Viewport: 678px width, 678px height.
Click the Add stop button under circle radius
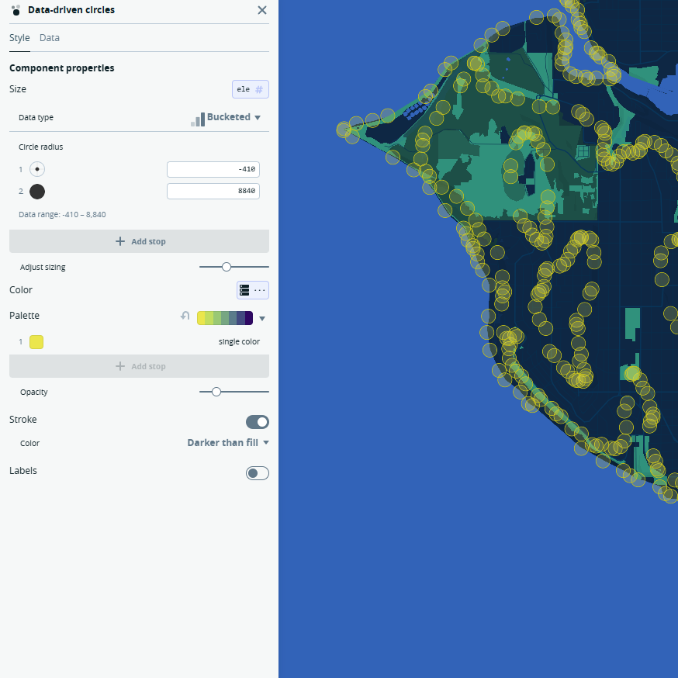(x=140, y=241)
